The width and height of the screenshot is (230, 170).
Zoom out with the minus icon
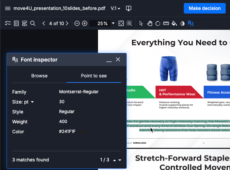click(77, 23)
